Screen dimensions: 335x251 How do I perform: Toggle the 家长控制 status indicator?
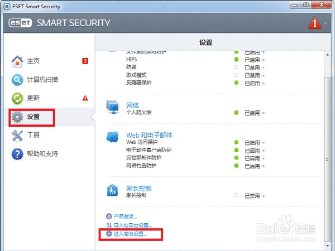[237, 196]
